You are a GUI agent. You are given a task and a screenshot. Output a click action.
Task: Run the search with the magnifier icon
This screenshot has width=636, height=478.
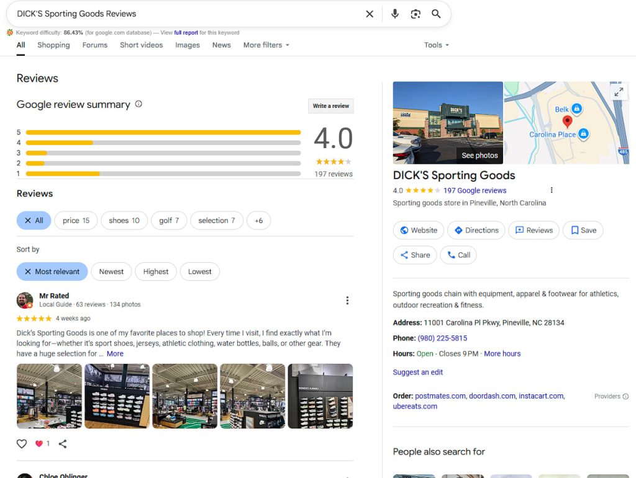coord(436,14)
